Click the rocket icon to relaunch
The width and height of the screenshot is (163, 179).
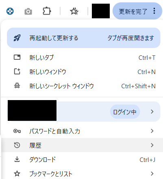(x=17, y=38)
